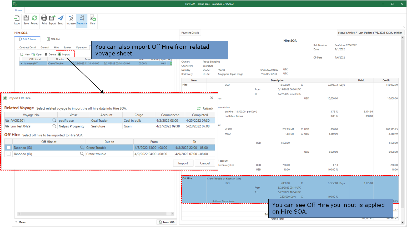Screen dimensions: 407x227
Task: Open the selected off hire entry
Action: pyautogui.click(x=37, y=54)
